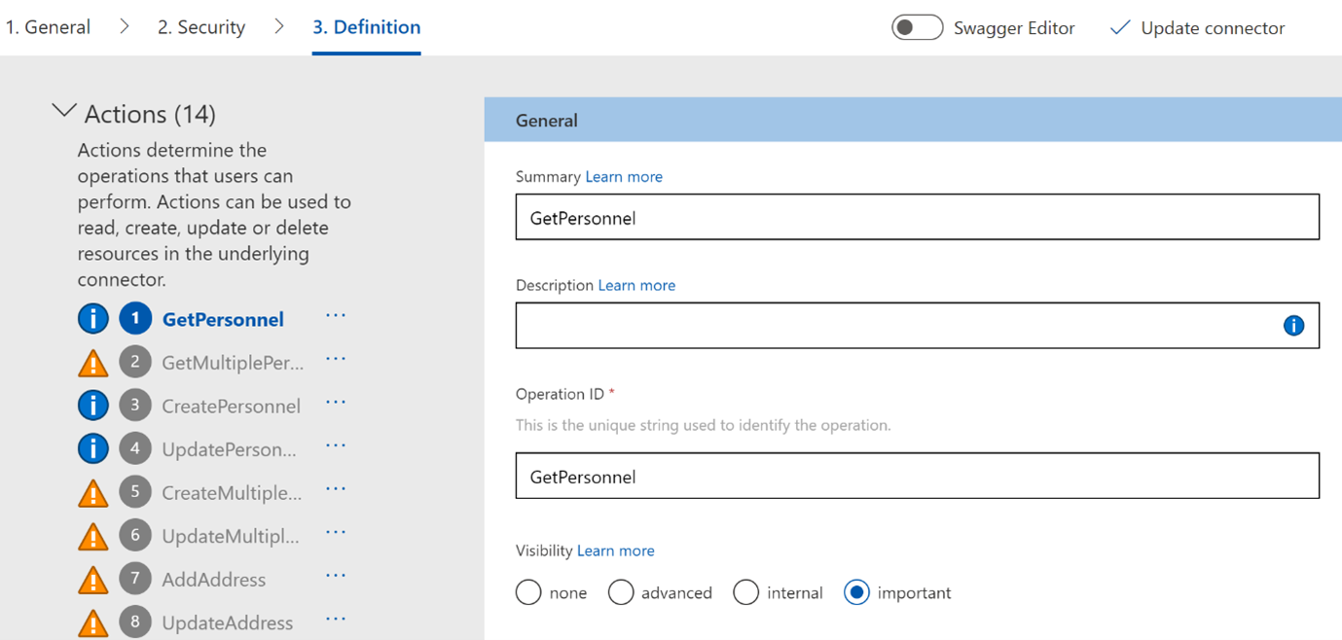The image size is (1342, 640).
Task: Open the Learn more link next to Summary
Action: pos(624,176)
